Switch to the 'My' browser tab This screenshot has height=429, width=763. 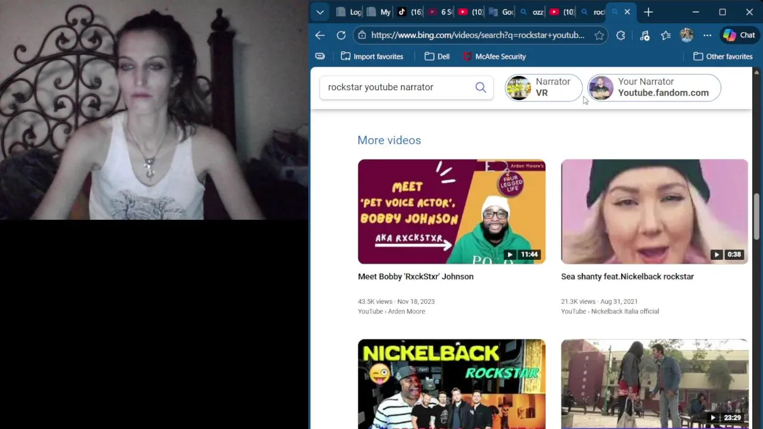coord(379,12)
